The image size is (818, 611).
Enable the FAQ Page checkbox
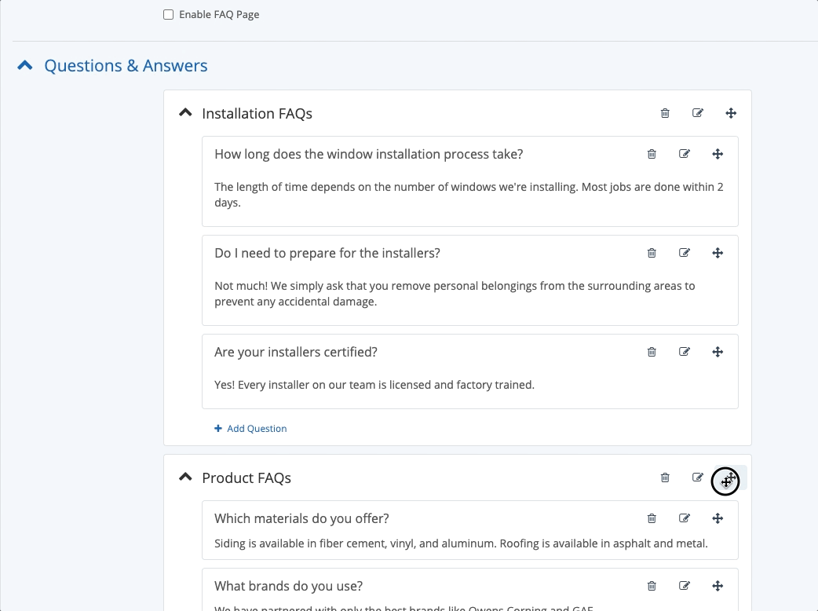pos(169,15)
